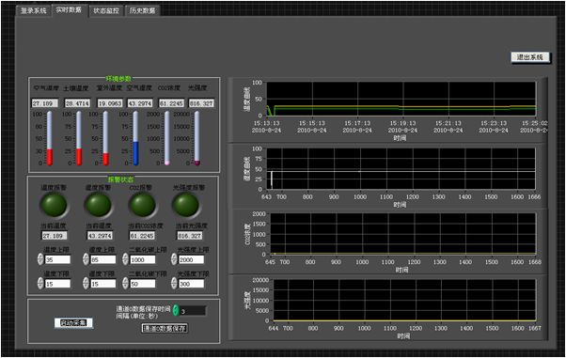Click the 空气温度 readout 27.189
The width and height of the screenshot is (566, 358).
(x=45, y=103)
